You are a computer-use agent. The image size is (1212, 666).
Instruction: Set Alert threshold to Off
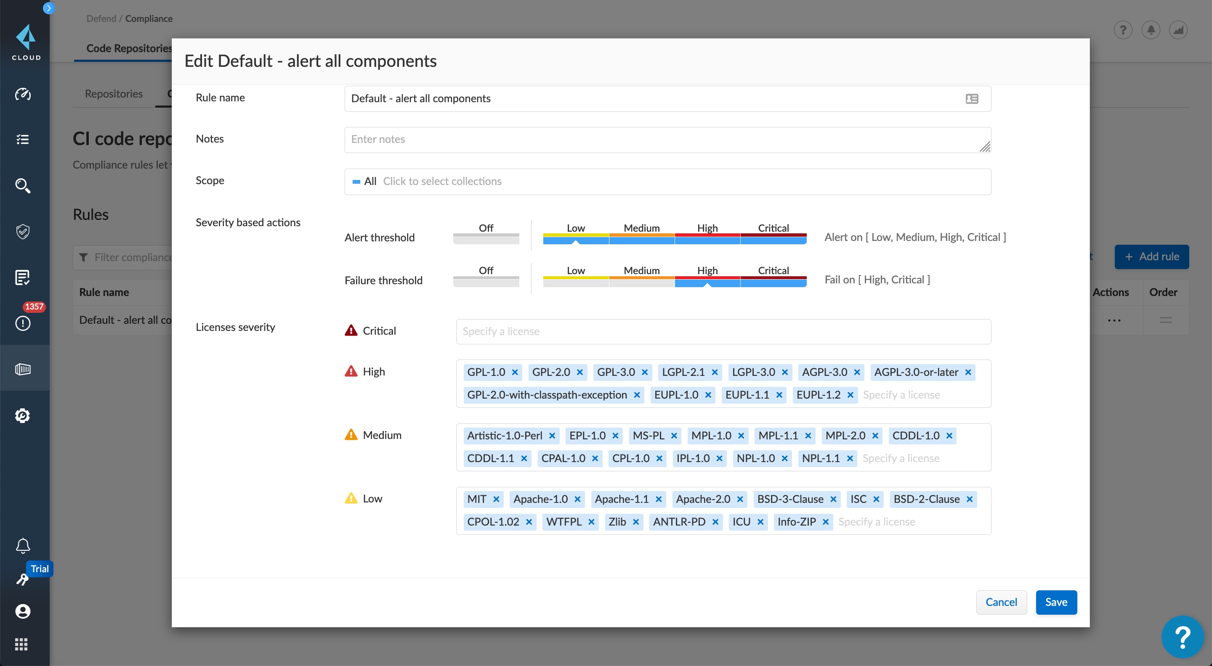tap(486, 239)
